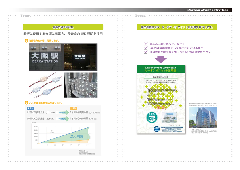Screen dimensions: 240x170
Task: Click the neon emission value 3.18t-CO2
Action: 49,119
